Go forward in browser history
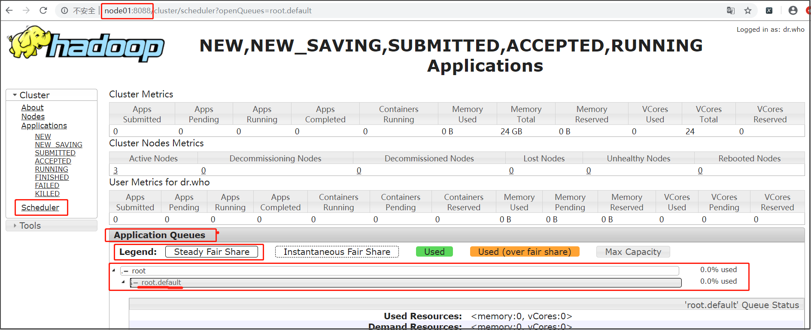This screenshot has width=811, height=330. 26,10
